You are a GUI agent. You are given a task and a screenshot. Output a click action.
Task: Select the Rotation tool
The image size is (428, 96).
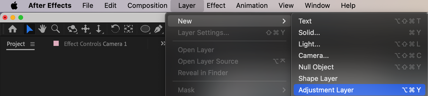[x=115, y=29]
